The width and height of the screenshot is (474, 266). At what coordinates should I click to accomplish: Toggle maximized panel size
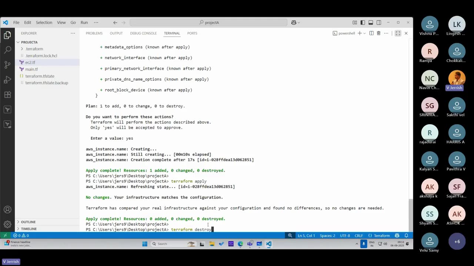point(398,33)
